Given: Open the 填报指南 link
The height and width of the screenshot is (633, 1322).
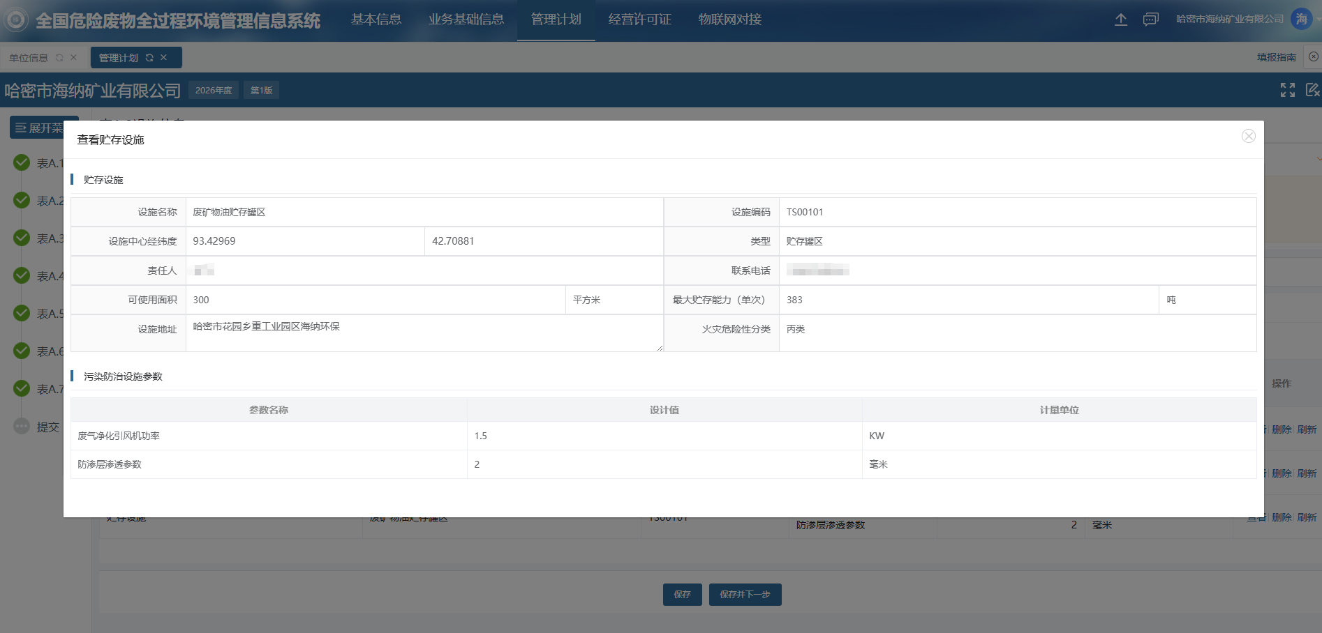Looking at the screenshot, I should (x=1276, y=57).
